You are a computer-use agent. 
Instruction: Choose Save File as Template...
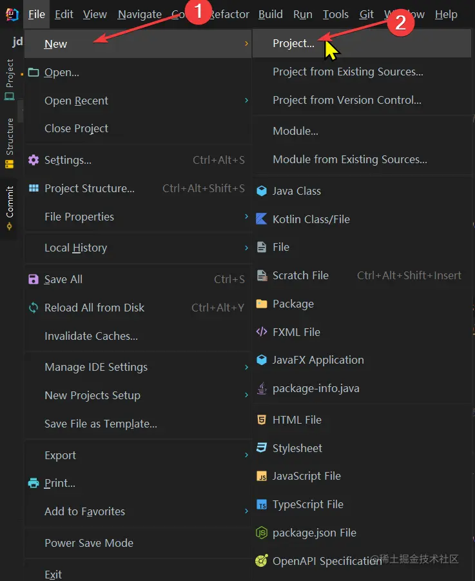138,424
